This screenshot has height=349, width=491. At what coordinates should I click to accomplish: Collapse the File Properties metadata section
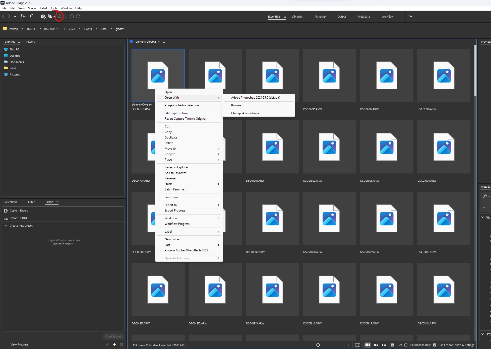(x=482, y=218)
